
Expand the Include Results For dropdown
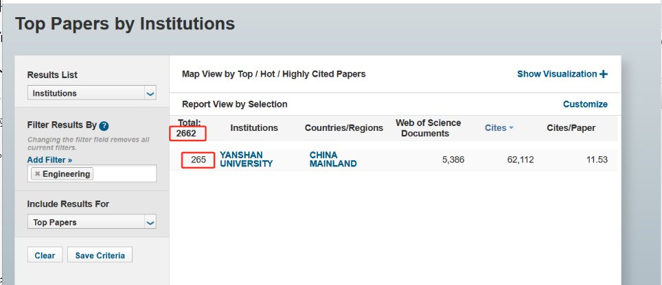91,222
